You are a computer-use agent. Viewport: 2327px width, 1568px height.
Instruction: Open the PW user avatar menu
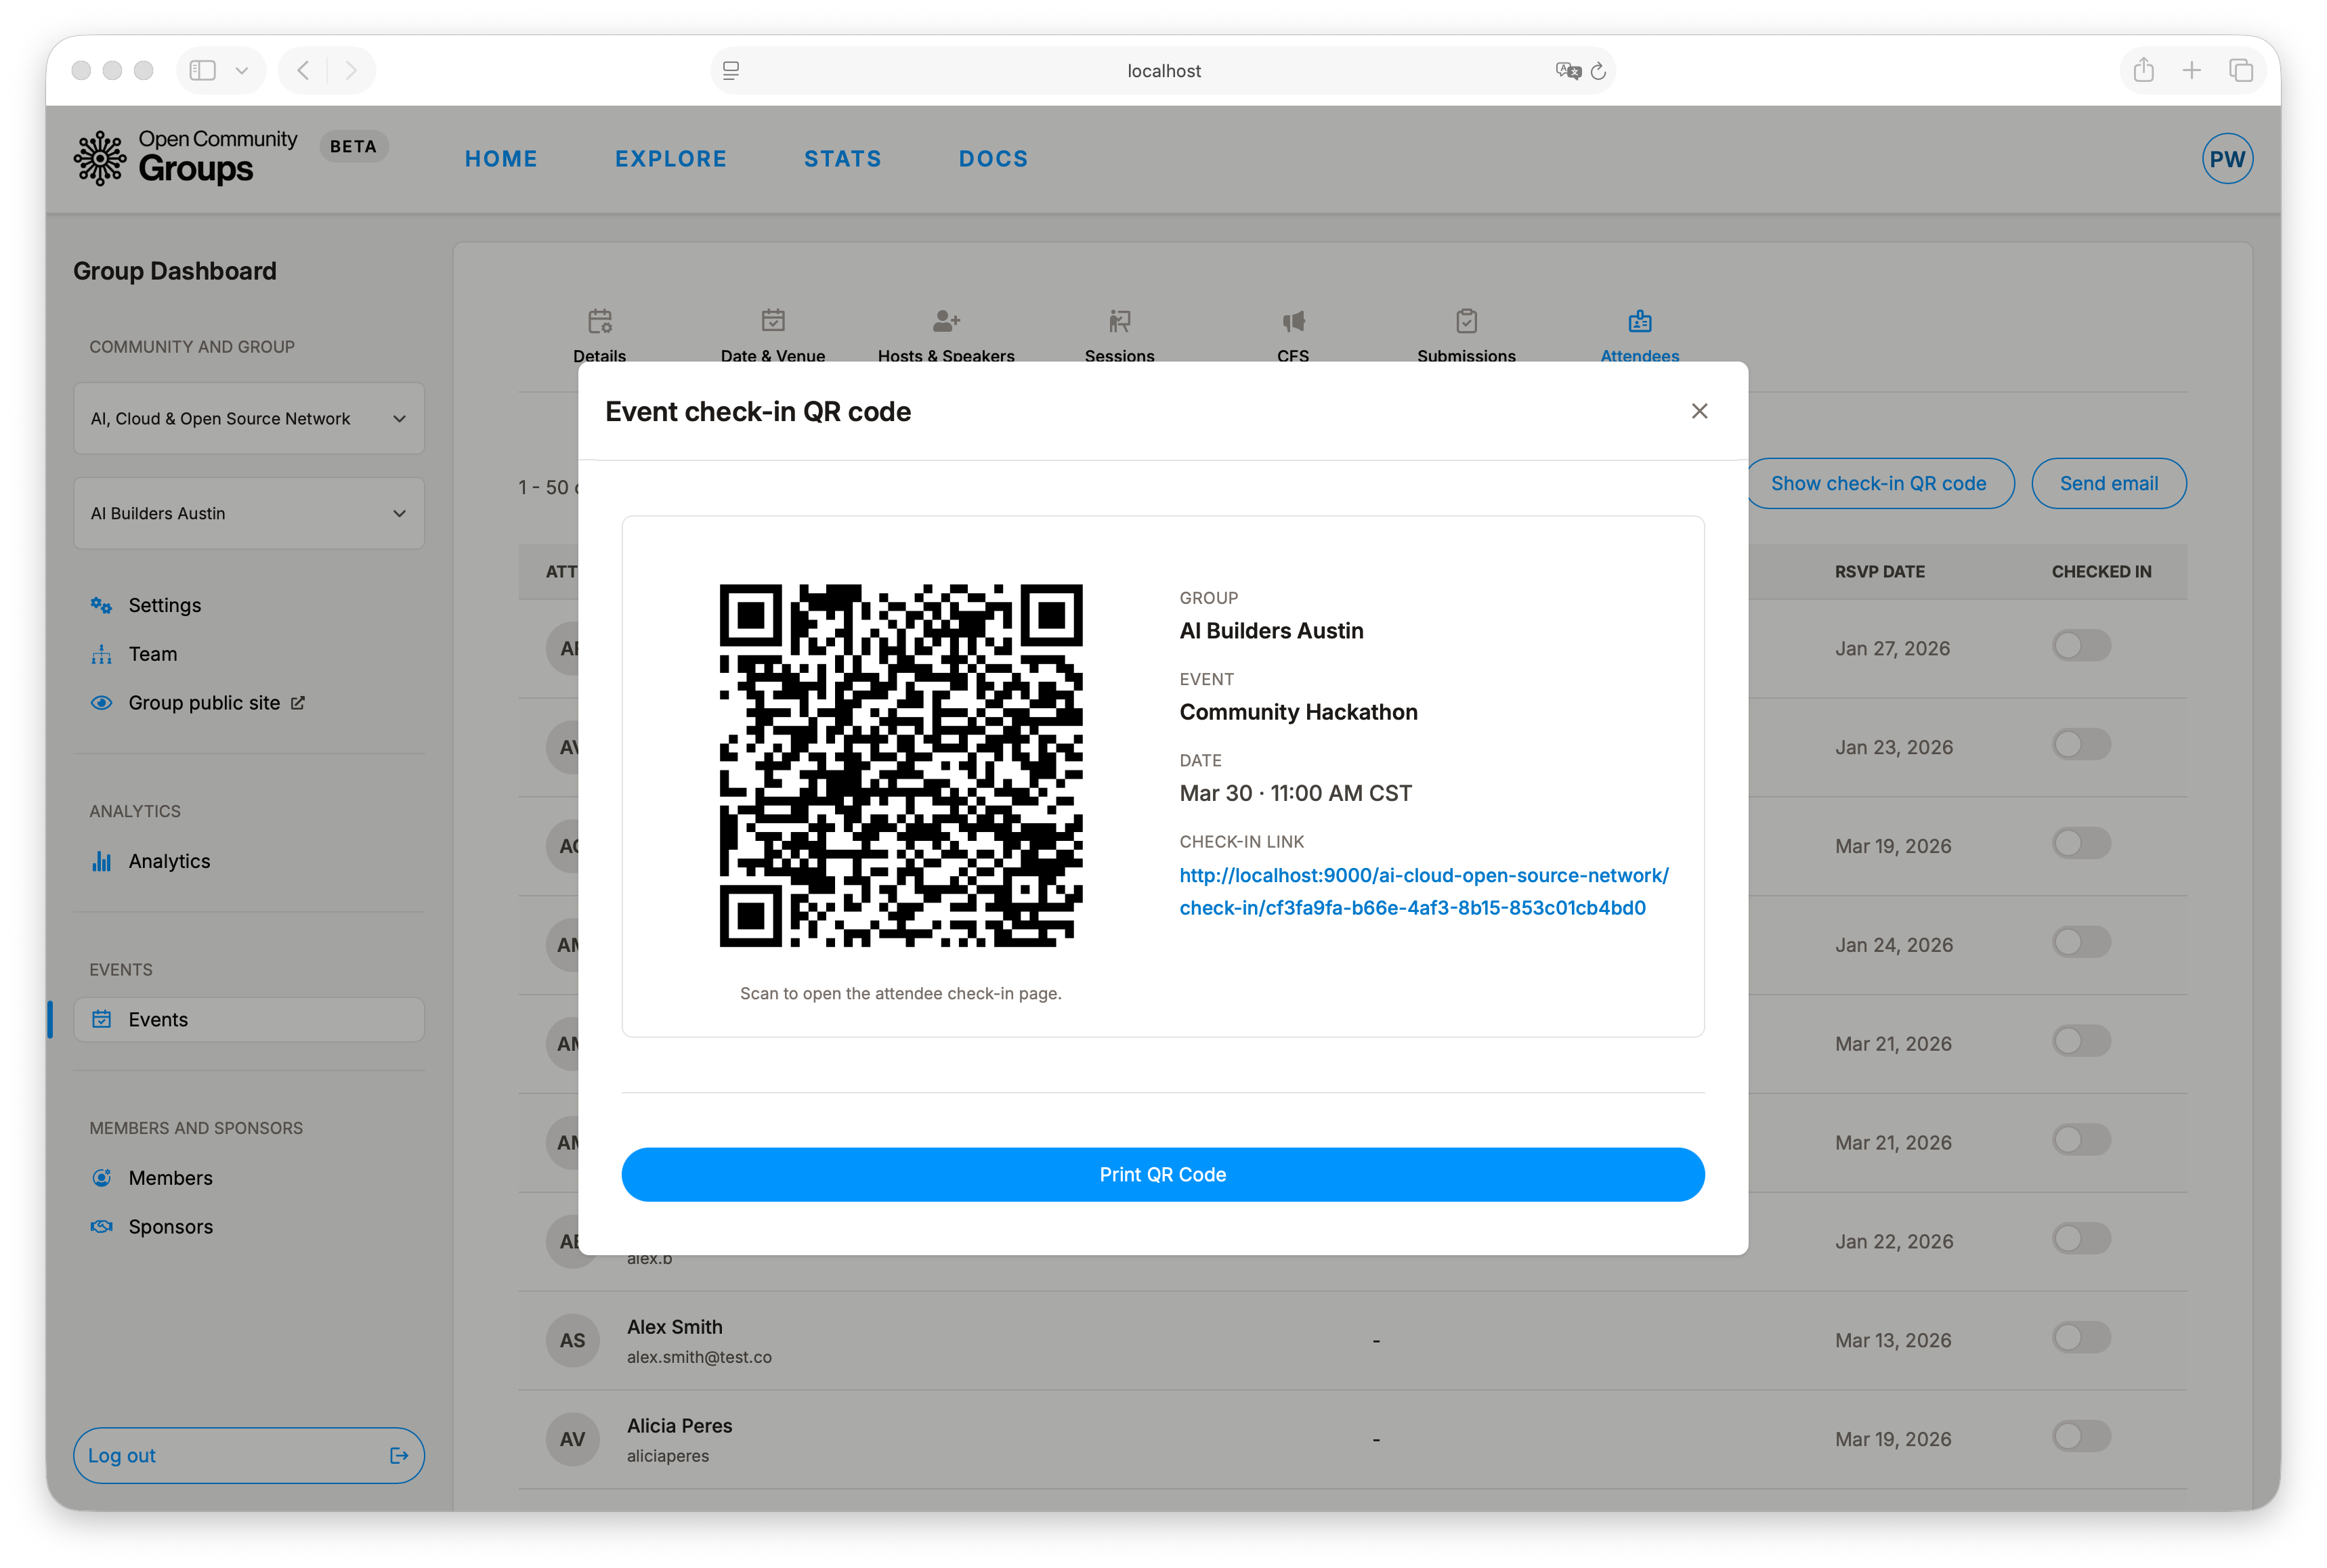pyautogui.click(x=2227, y=158)
